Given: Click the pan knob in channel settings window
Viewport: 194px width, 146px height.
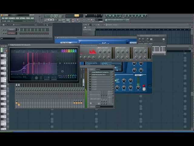Looking at the screenshot, I should tap(140, 40).
